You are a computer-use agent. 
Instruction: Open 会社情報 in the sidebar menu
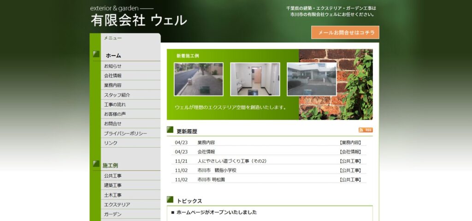pos(113,76)
